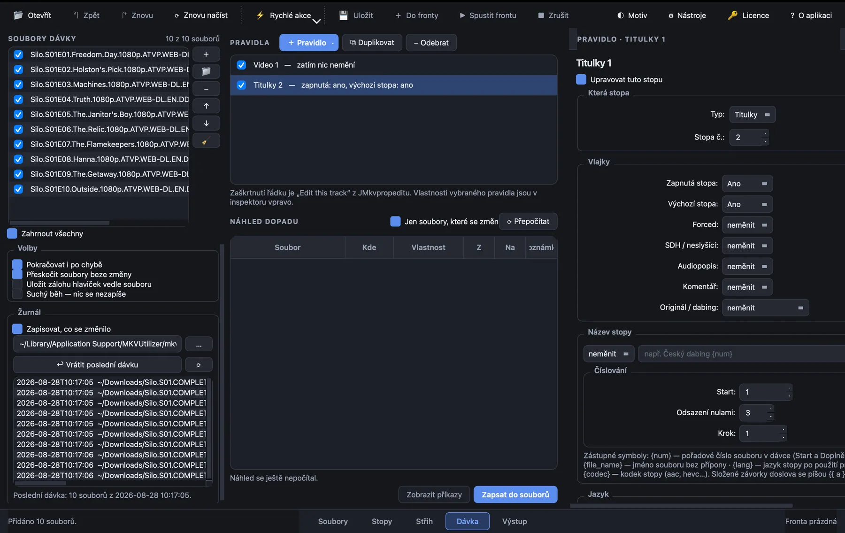Click the Otevřít folder toolbar button
845x533 pixels.
[x=32, y=15]
